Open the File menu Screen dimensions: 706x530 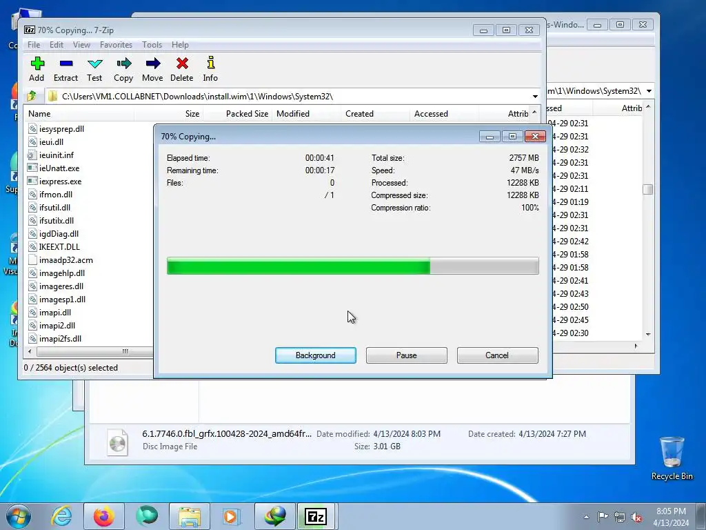tap(34, 45)
